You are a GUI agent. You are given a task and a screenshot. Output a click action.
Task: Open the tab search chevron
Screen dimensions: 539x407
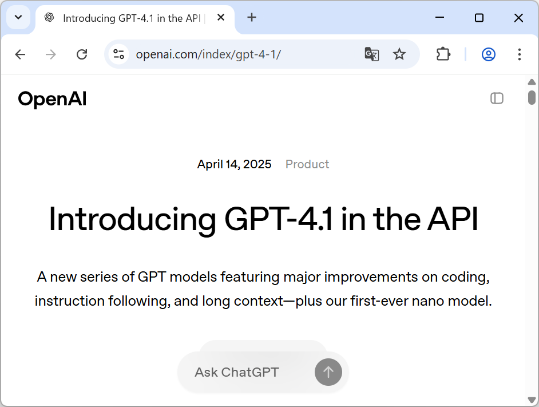(18, 18)
